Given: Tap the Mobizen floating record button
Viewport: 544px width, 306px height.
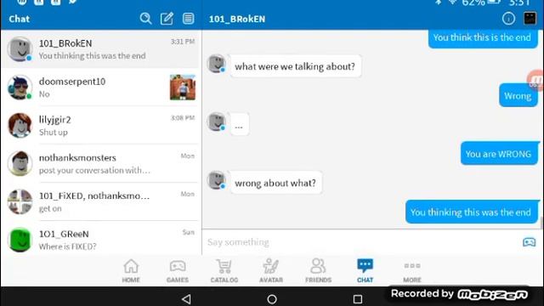Looking at the screenshot, I should point(535,80).
